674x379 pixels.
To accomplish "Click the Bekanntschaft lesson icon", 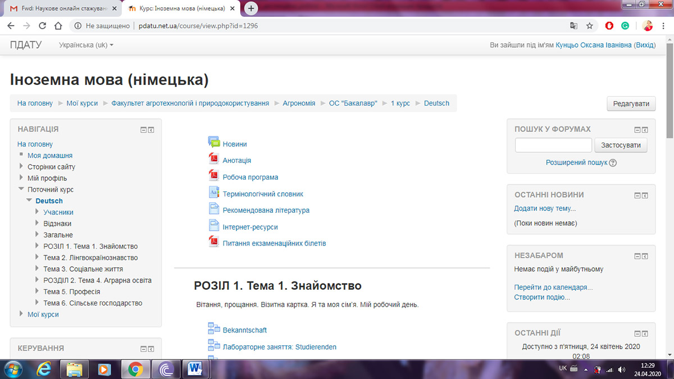I will tap(214, 329).
